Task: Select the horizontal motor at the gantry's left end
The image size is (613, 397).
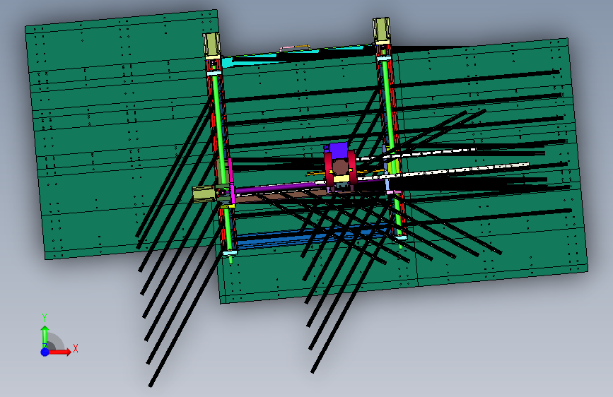Action: (204, 194)
